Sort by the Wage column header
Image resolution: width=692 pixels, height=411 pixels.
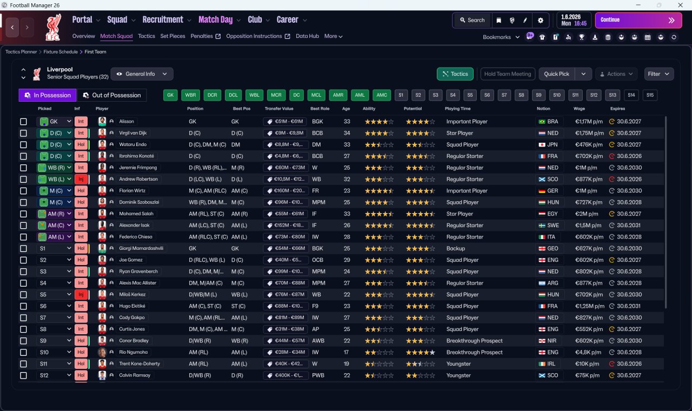[579, 109]
